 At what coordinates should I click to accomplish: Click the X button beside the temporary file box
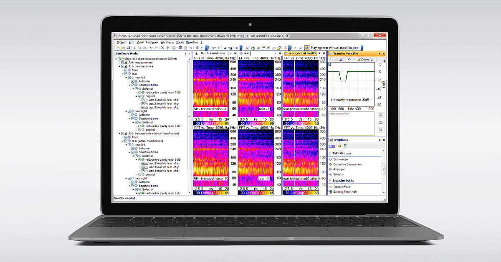[381, 130]
